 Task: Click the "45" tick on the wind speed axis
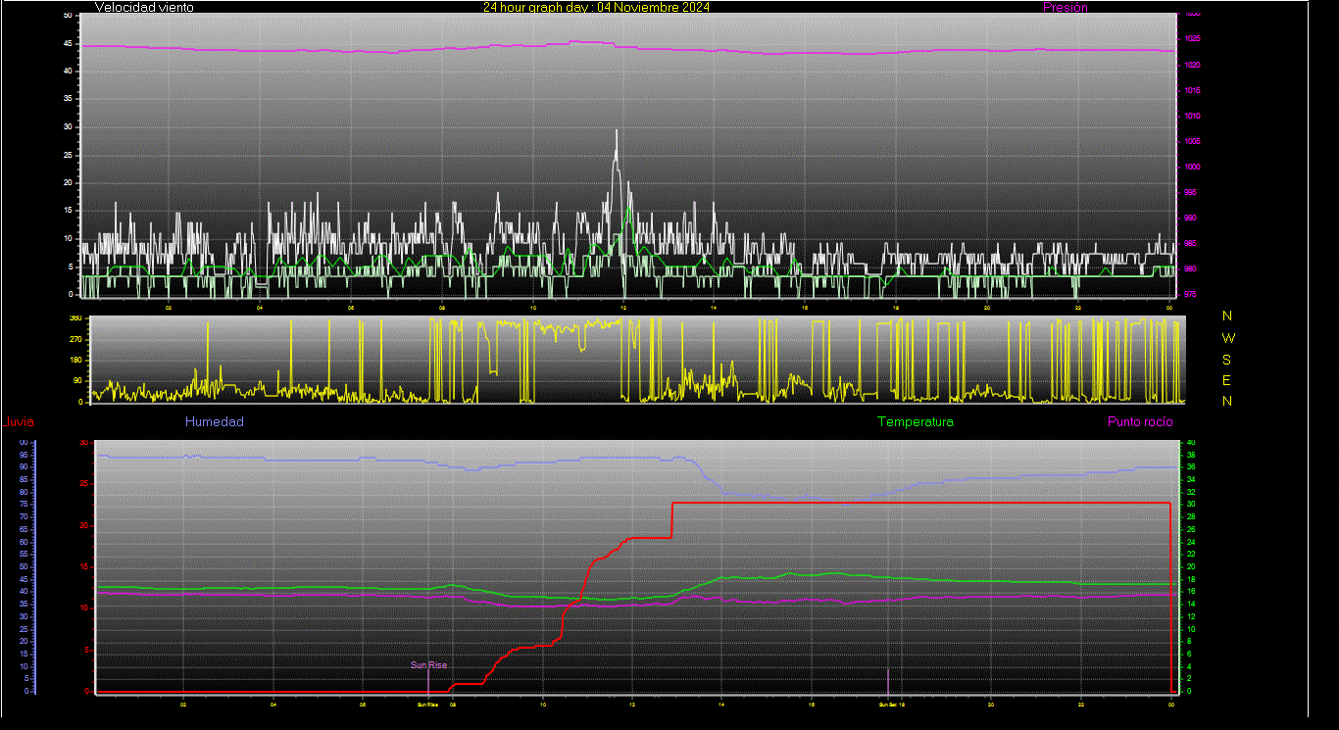67,43
